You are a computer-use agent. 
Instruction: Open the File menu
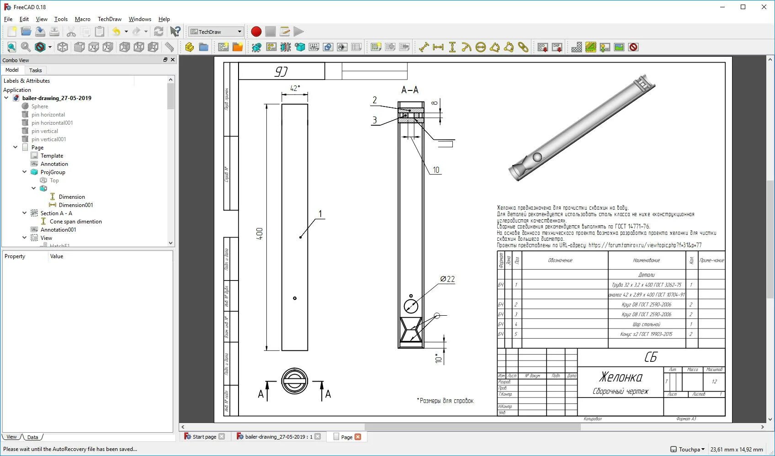[8, 19]
